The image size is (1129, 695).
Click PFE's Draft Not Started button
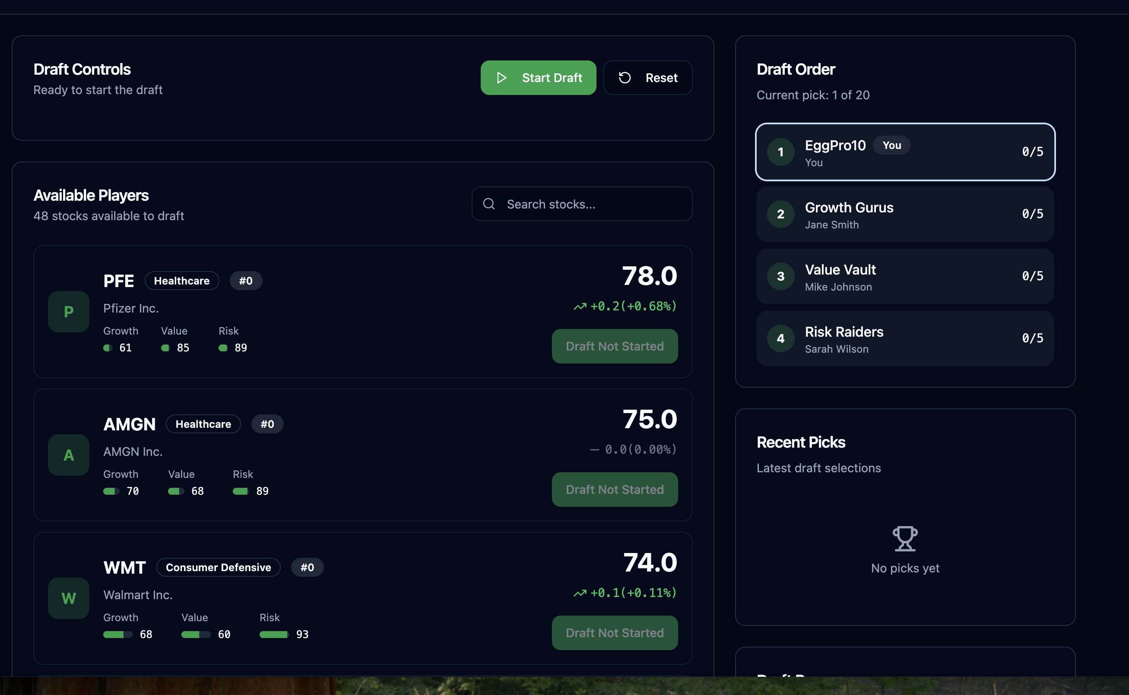coord(615,346)
